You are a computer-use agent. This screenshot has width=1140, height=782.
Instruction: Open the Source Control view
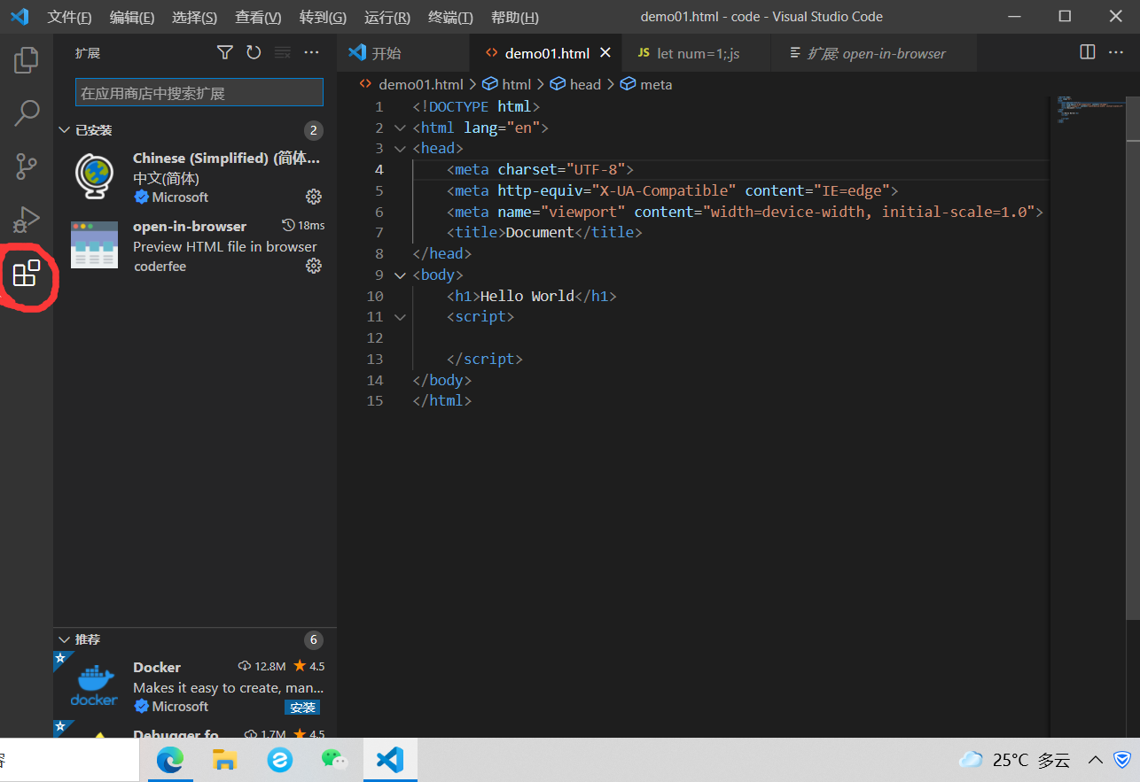tap(26, 166)
